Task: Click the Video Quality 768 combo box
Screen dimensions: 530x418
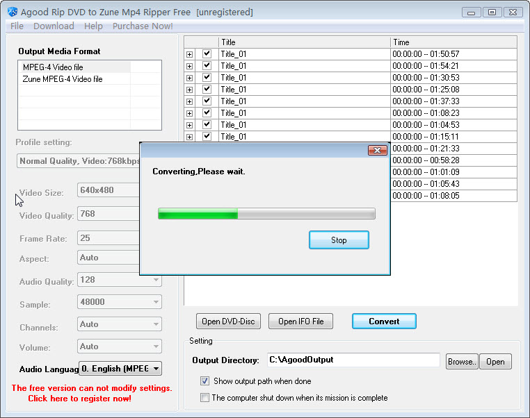Action: point(109,214)
